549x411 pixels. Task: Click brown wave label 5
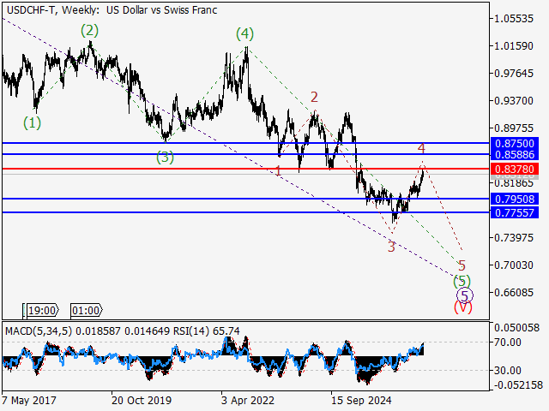[x=462, y=266]
